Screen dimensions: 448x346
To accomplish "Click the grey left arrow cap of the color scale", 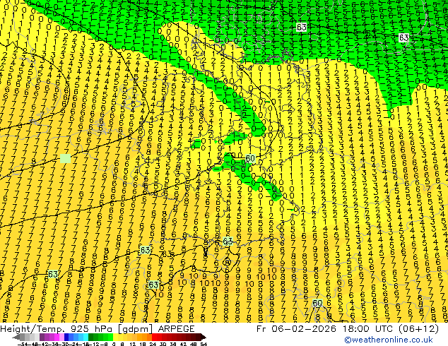I will click(16, 337).
